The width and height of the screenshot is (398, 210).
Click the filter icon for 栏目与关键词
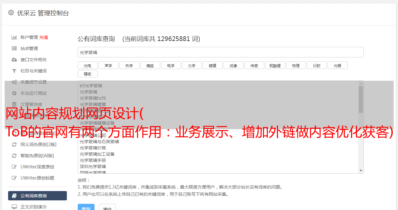pos(14,71)
